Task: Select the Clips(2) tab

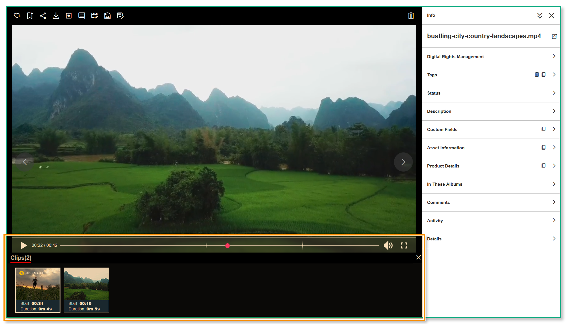Action: point(21,258)
